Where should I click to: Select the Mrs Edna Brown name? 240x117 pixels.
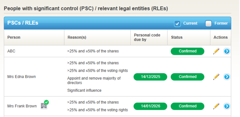click(22, 77)
